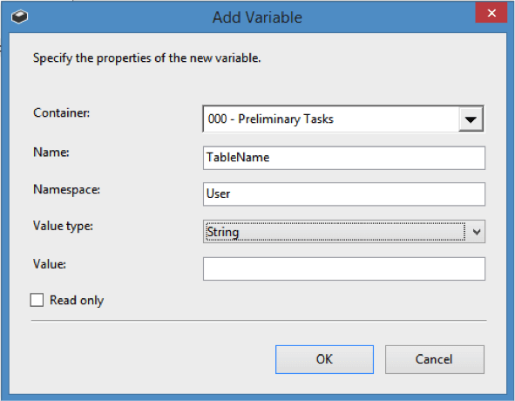
Task: Click the 'Namespace:' field label
Action: [67, 190]
